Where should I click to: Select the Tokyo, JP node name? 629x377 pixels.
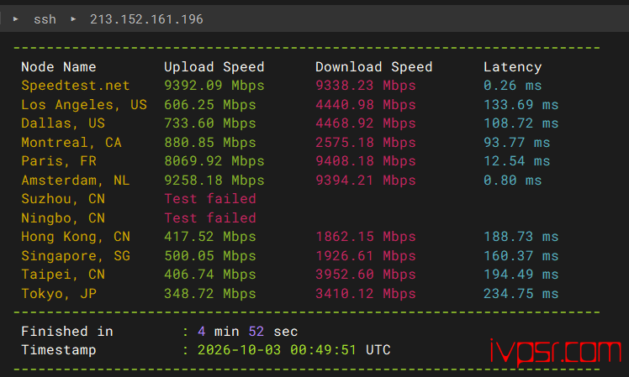click(x=59, y=294)
